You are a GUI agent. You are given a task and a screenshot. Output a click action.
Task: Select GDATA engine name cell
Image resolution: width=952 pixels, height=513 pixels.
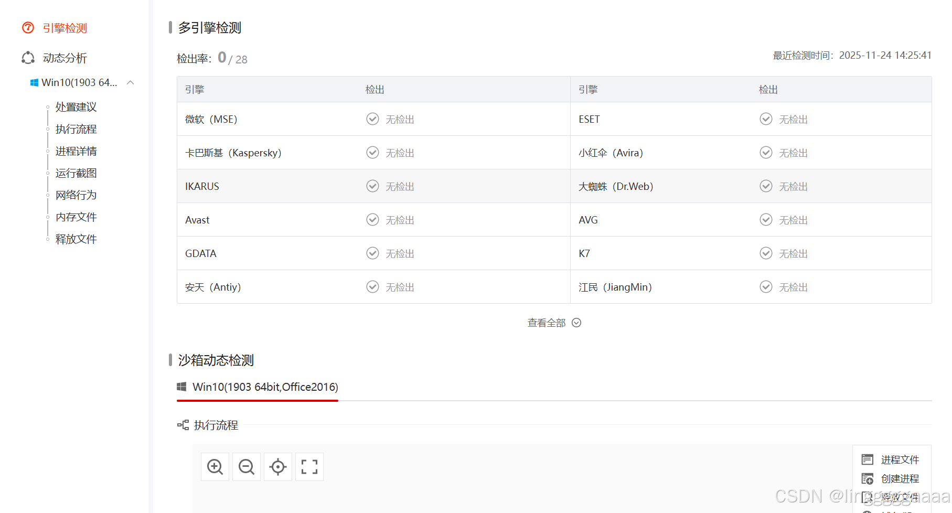[x=201, y=254]
